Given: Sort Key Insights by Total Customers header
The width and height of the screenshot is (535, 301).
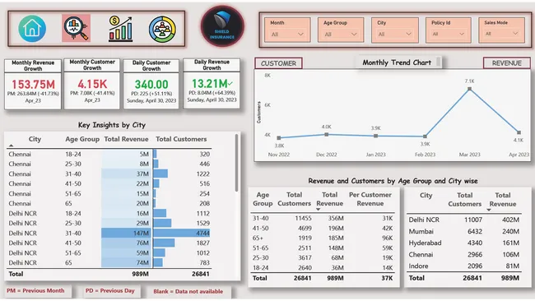Looking at the screenshot, I should tap(181, 139).
